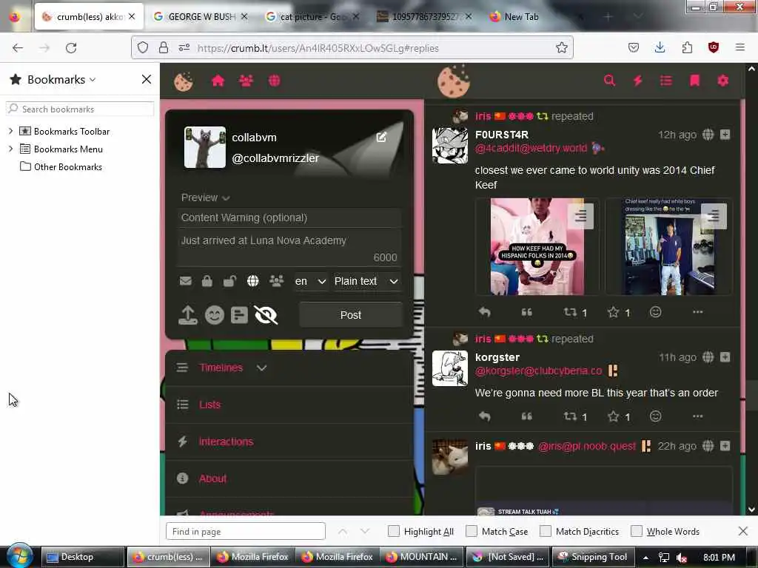Open @iris@pl.noob.quest profile link
This screenshot has height=568, width=758.
point(586,446)
